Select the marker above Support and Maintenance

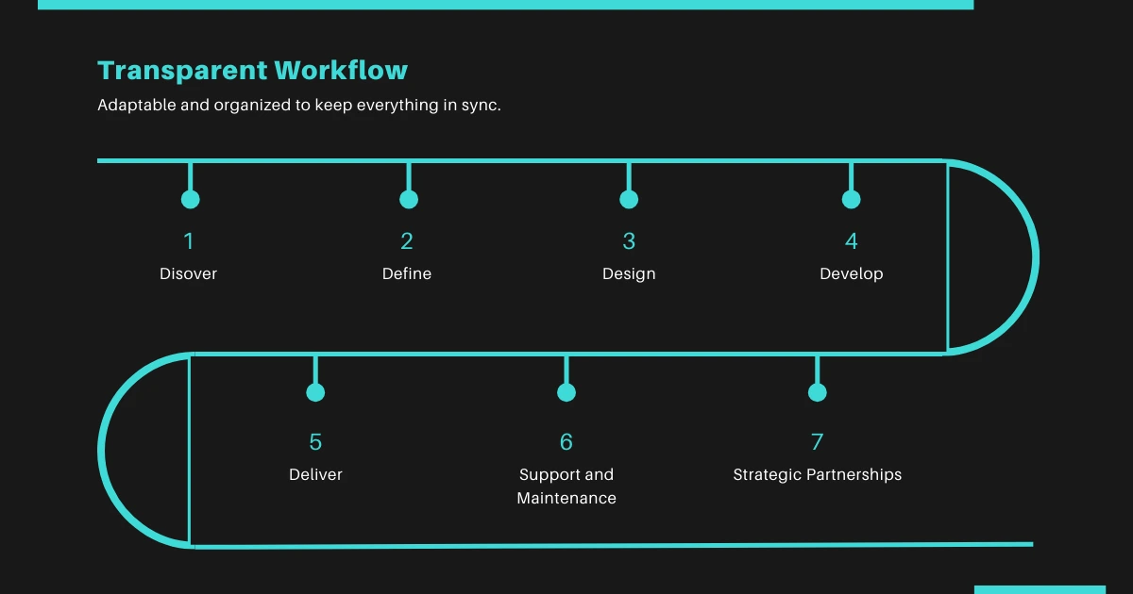pyautogui.click(x=566, y=390)
